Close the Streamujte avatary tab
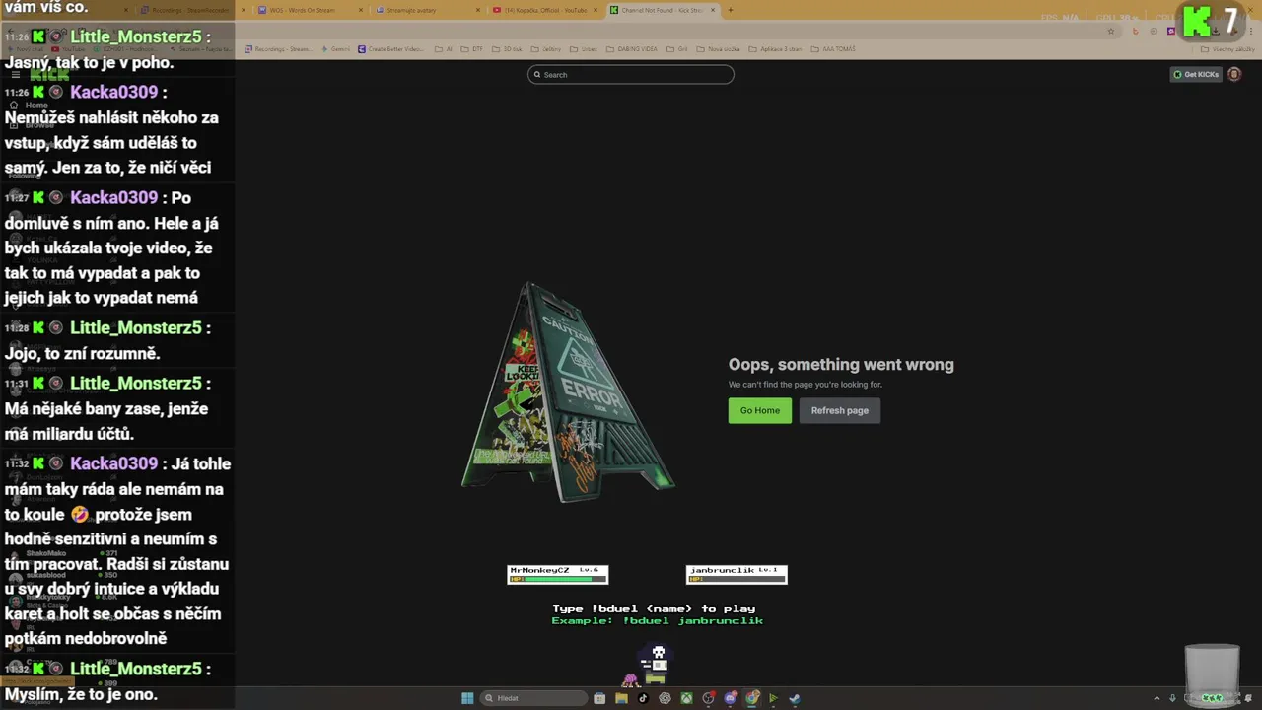 coord(478,10)
